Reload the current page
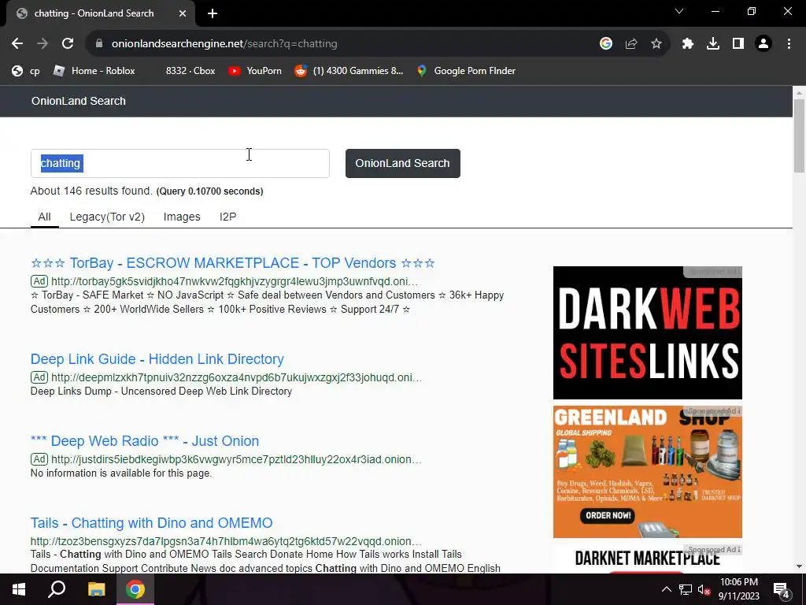Screen dimensions: 806x605 tap(68, 44)
